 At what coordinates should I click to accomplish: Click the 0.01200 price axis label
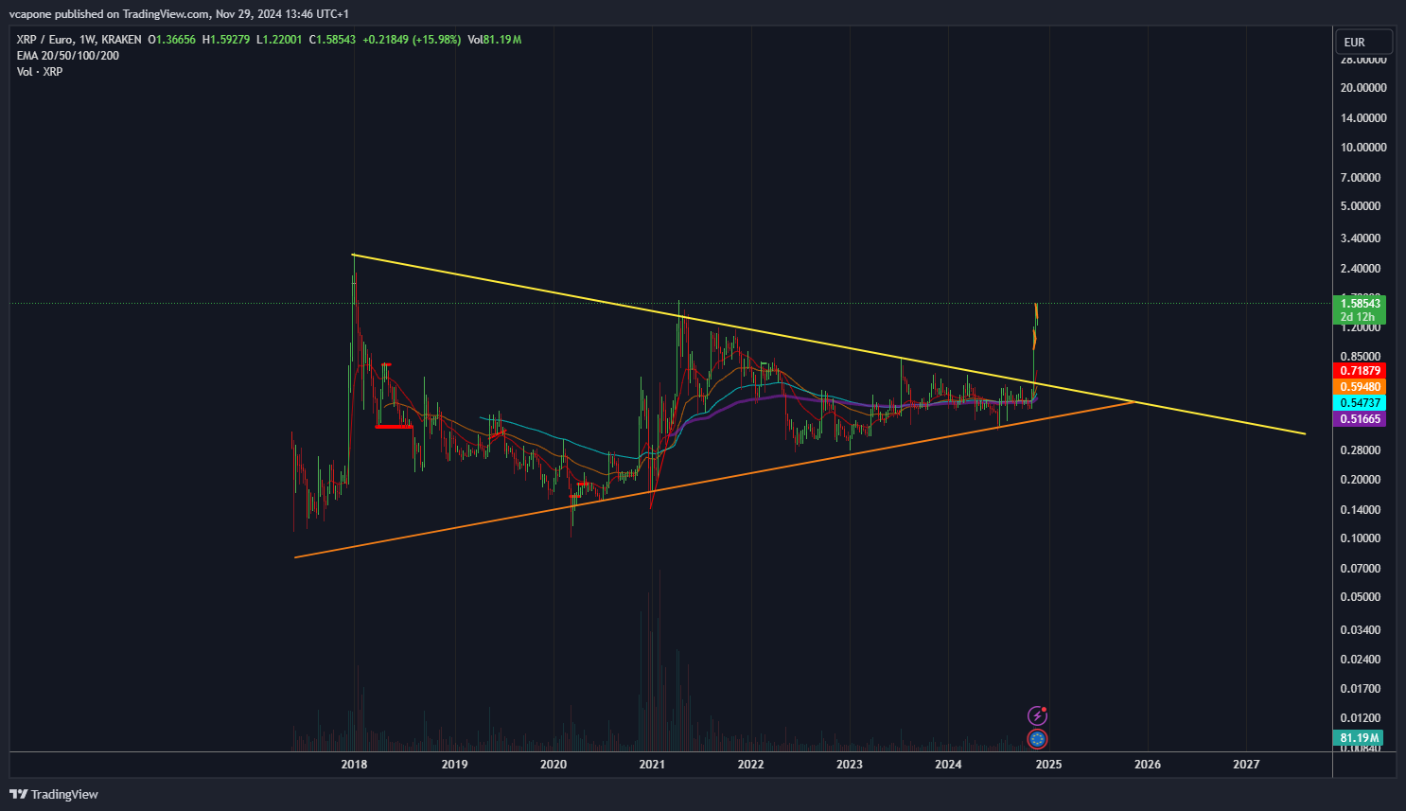[x=1361, y=718]
